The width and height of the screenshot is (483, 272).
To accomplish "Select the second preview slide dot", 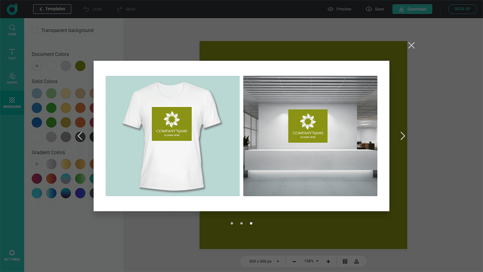I will point(242,223).
